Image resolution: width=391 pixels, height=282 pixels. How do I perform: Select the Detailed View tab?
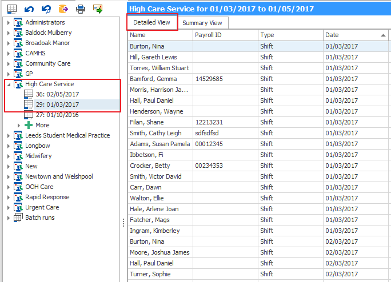click(152, 22)
